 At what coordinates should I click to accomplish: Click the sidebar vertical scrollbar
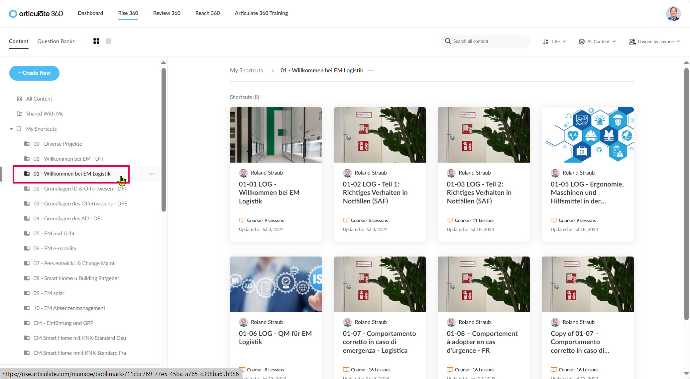164,139
